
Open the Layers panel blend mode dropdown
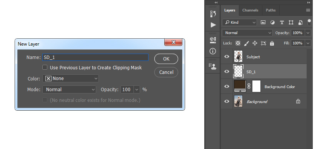pos(247,33)
